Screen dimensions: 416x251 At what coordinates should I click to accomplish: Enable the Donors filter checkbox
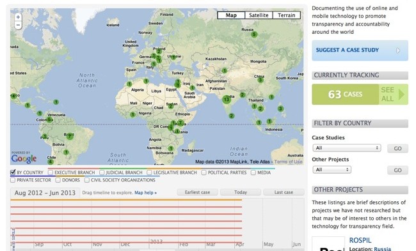pyautogui.click(x=58, y=180)
